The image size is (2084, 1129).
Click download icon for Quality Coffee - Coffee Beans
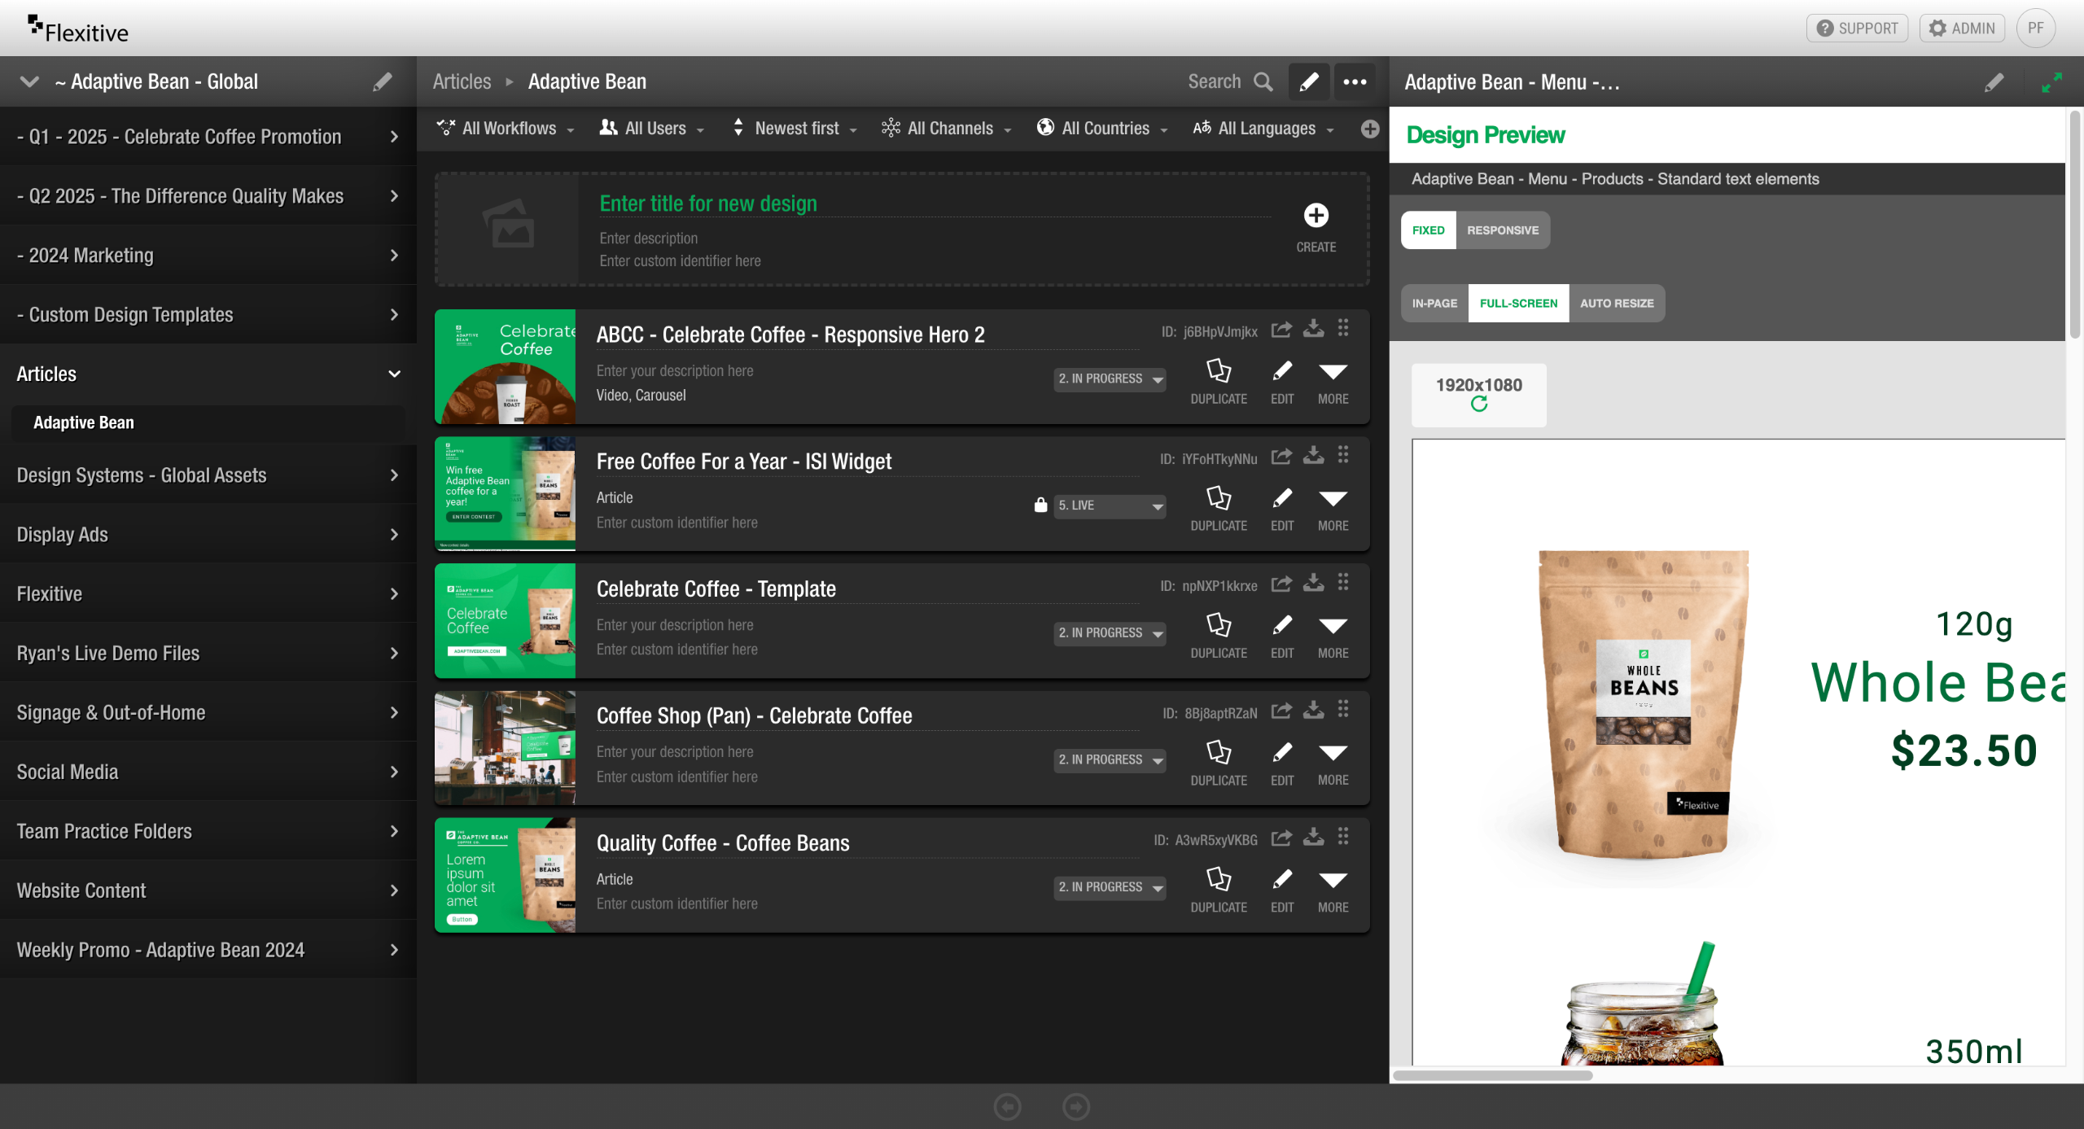(1313, 837)
